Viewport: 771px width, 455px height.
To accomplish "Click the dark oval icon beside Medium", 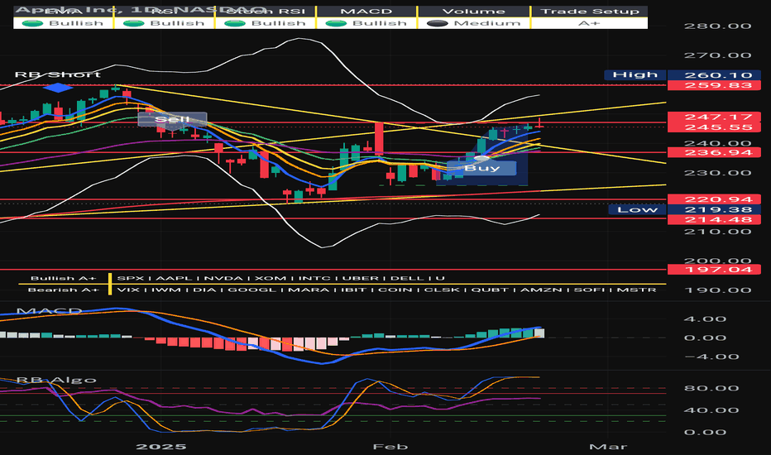I will [x=438, y=23].
